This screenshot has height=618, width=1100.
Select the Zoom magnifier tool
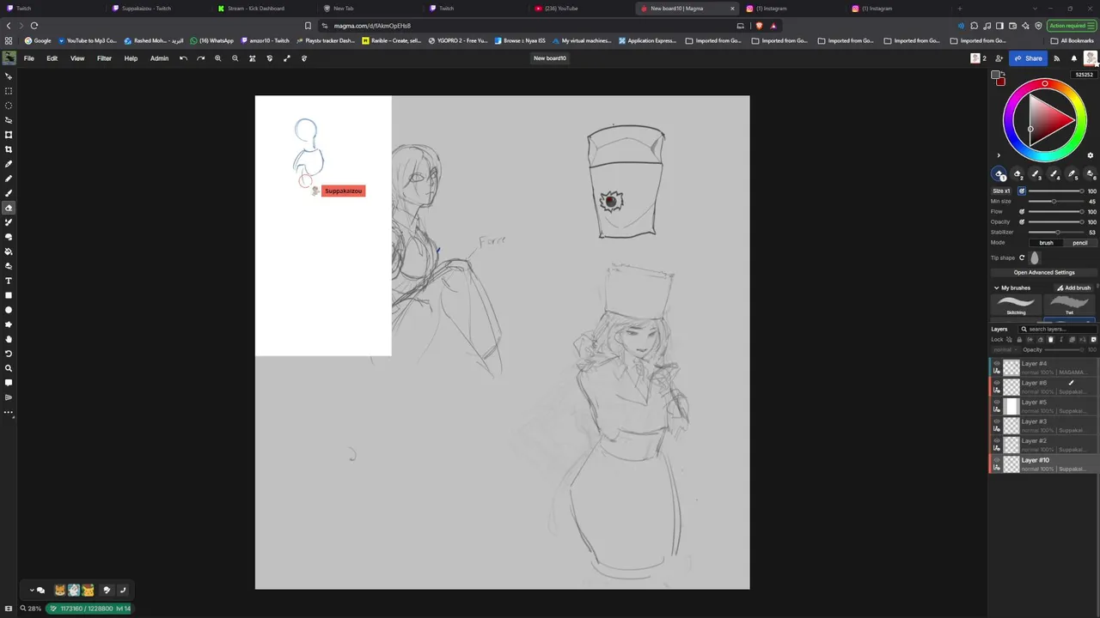pos(9,368)
